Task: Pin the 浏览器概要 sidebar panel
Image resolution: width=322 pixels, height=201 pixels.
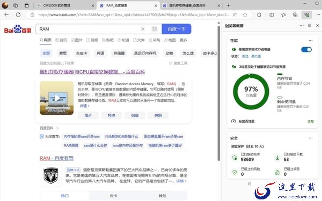Action: tap(310, 26)
